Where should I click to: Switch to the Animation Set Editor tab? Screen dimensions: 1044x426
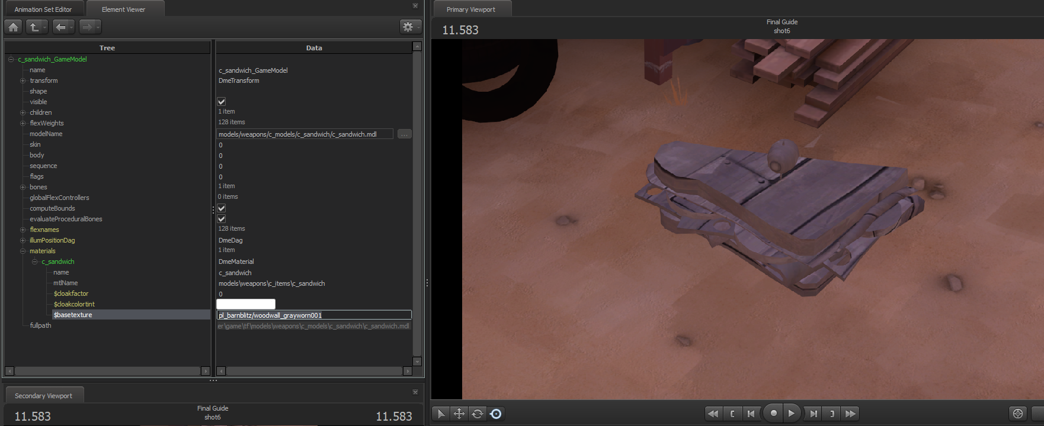tap(43, 9)
